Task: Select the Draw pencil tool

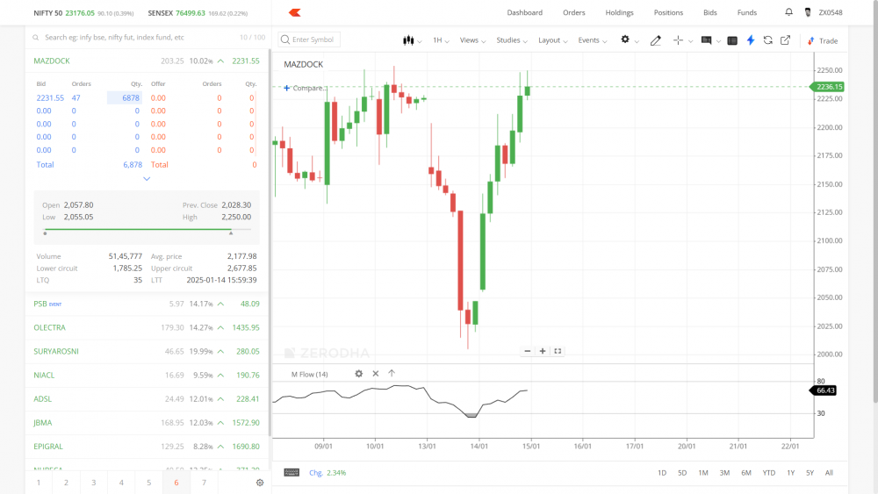Action: (x=655, y=40)
